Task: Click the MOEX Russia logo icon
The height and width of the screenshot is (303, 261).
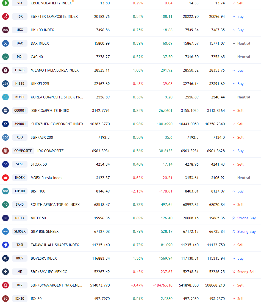Action: 5,178
